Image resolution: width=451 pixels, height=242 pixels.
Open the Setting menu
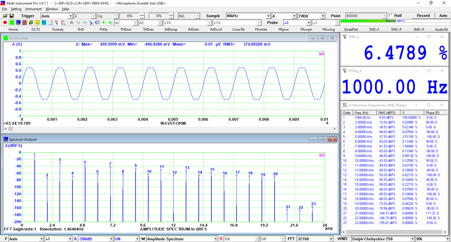16,9
